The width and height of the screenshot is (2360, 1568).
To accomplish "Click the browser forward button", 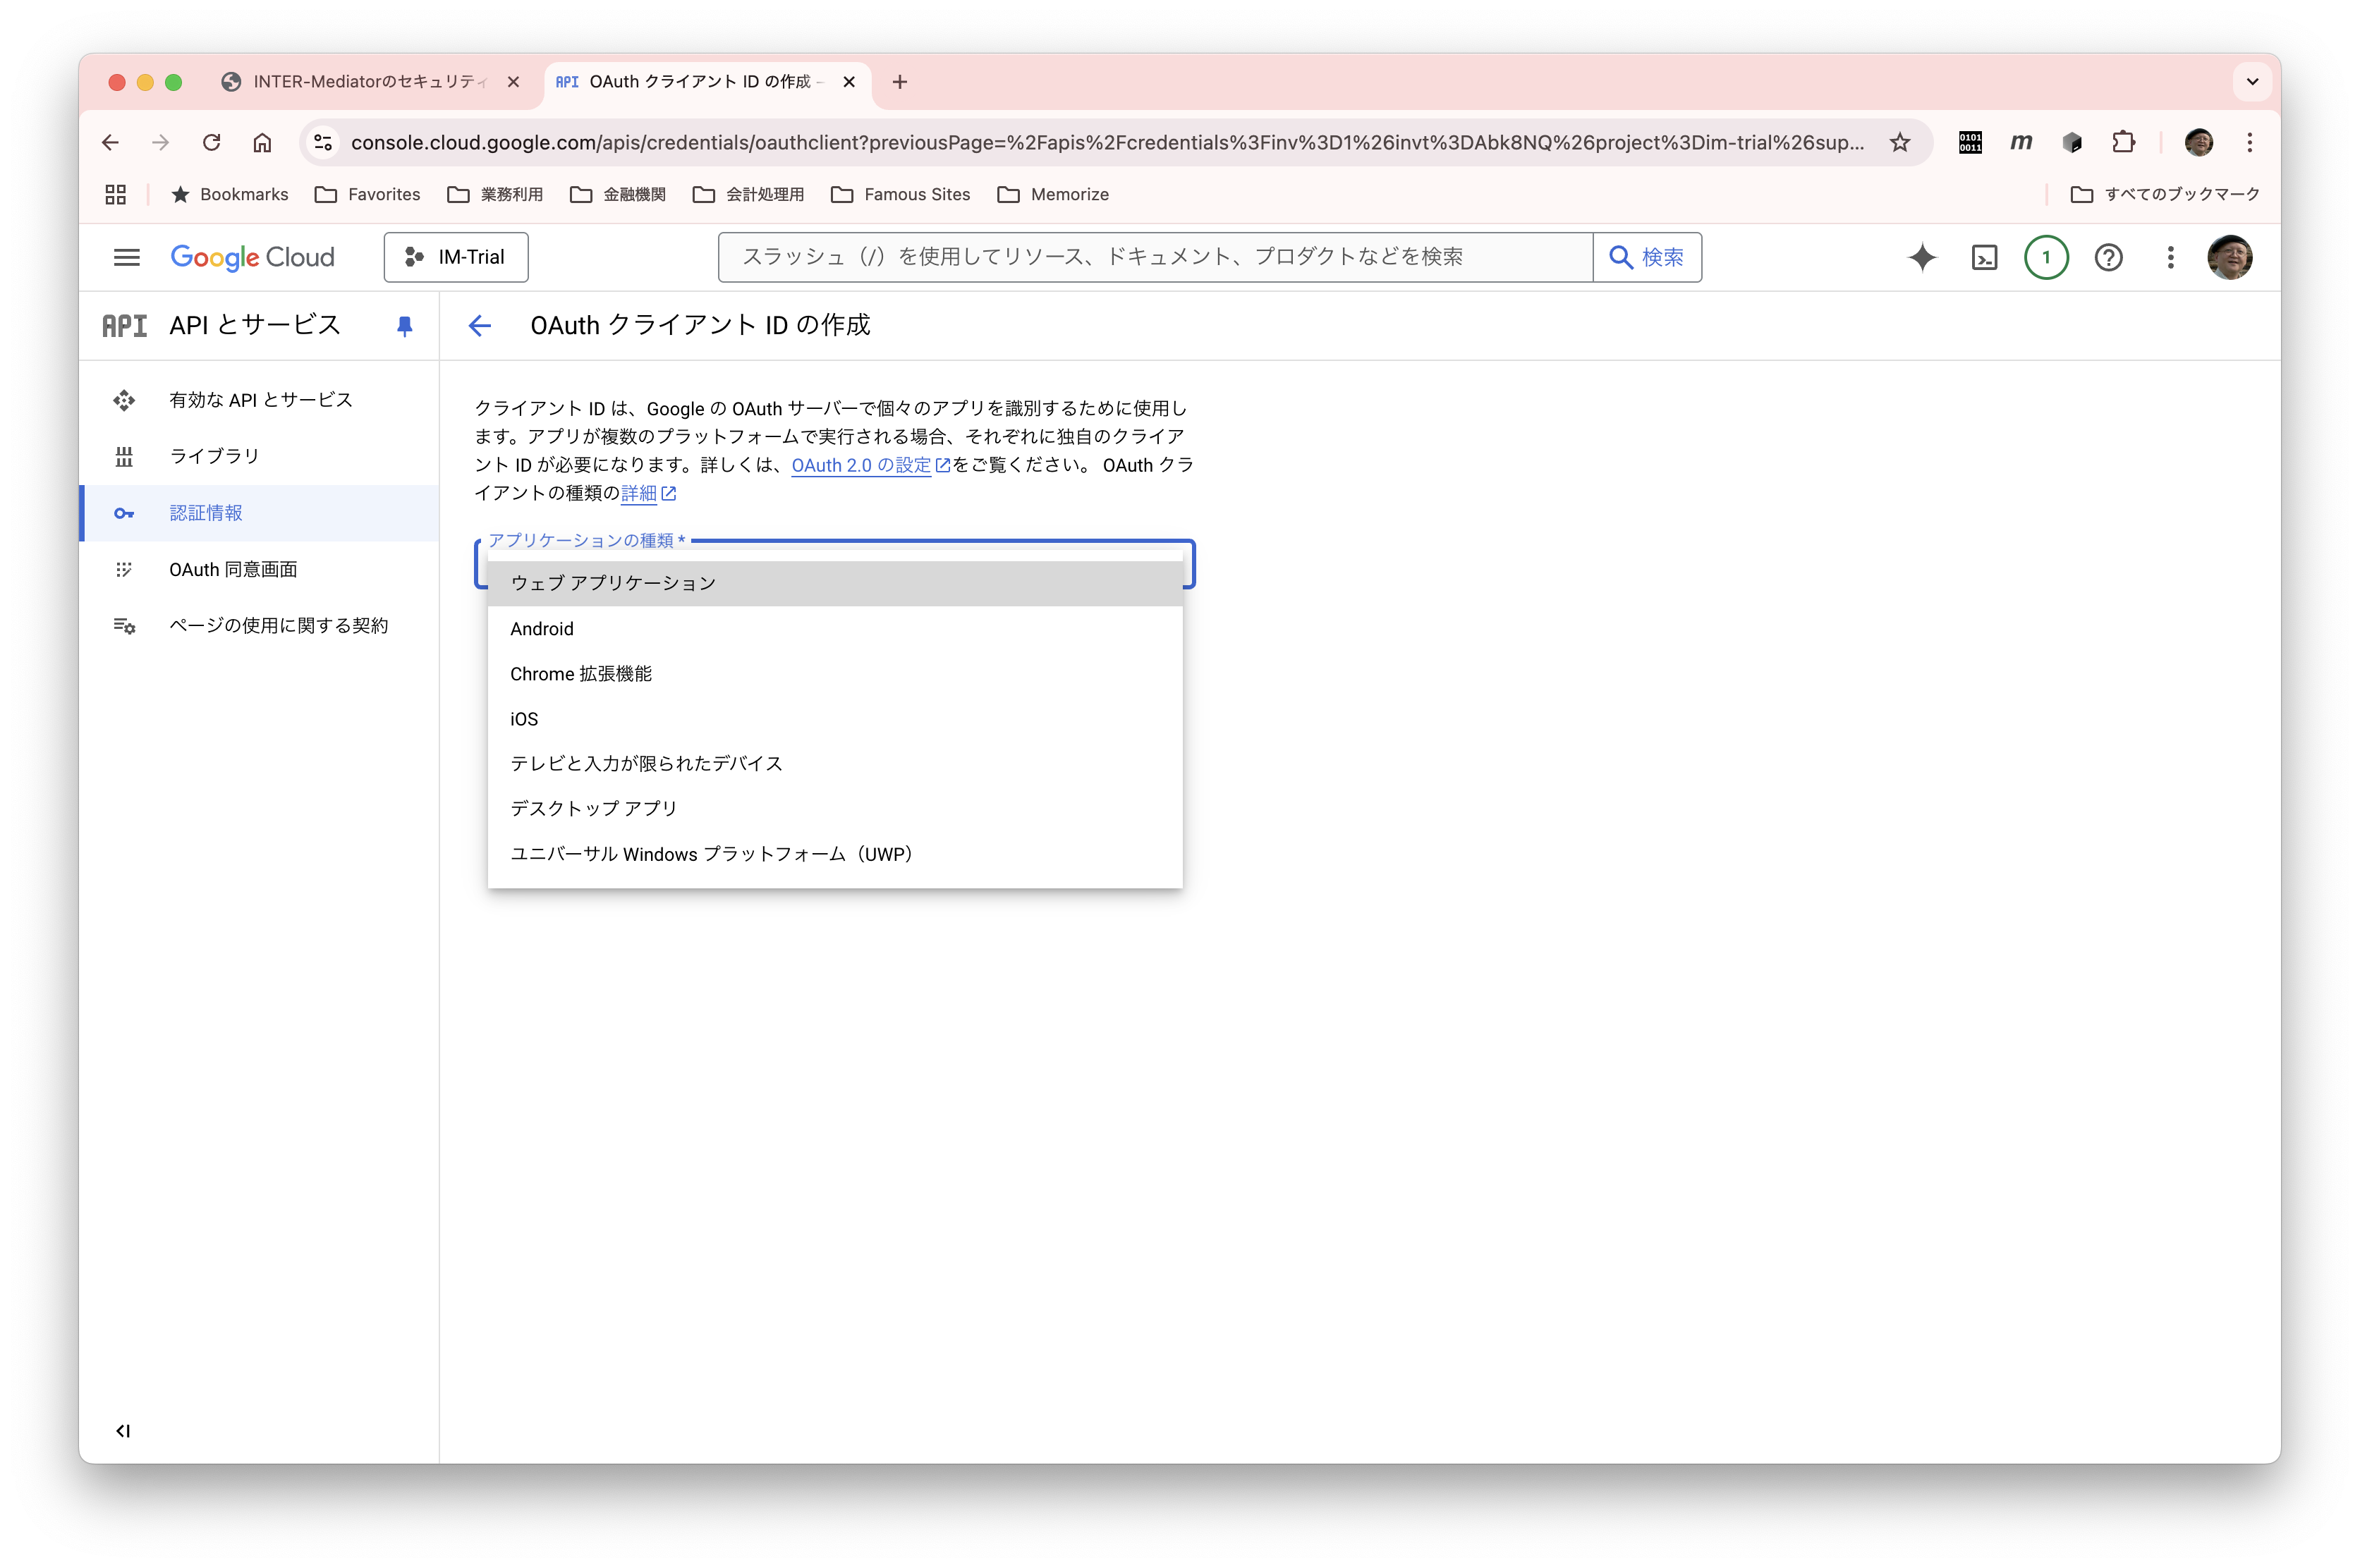I will coord(160,142).
